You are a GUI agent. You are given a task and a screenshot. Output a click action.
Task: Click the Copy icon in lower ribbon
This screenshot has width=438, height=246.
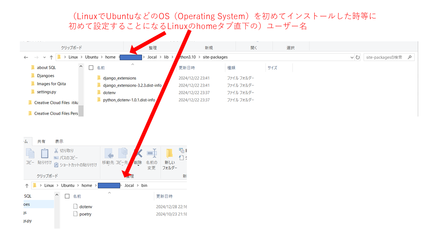[x=30, y=154]
